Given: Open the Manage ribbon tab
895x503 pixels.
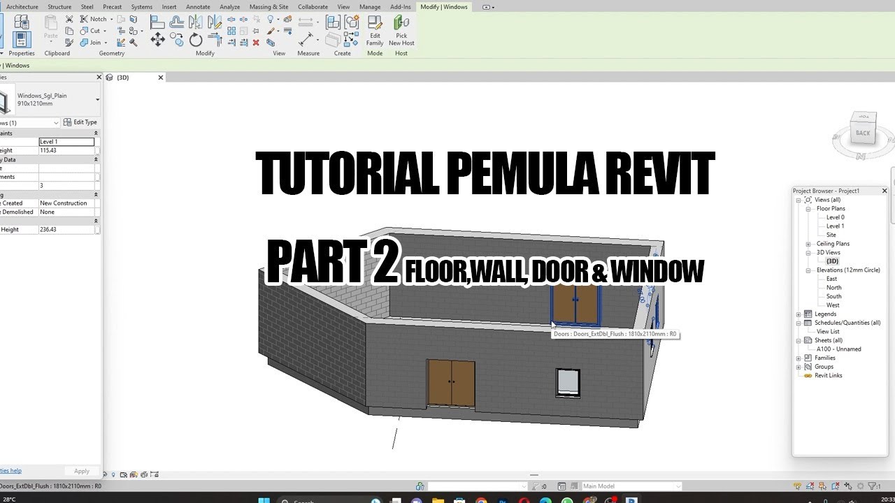Looking at the screenshot, I should coord(370,7).
